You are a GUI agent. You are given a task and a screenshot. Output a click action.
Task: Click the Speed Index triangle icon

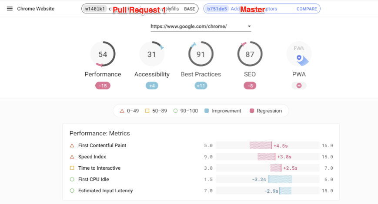pyautogui.click(x=72, y=157)
